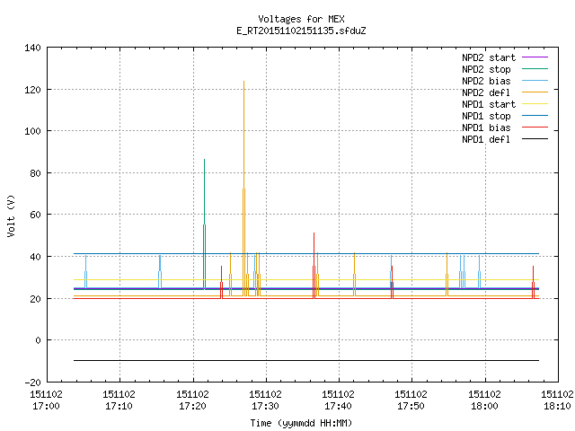Click the x-axis tick label 17:20

[192, 406]
